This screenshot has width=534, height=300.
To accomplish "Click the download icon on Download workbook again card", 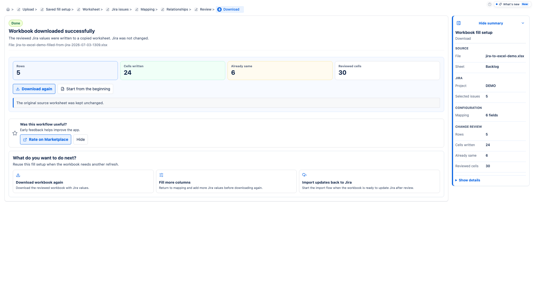I will coord(18,175).
